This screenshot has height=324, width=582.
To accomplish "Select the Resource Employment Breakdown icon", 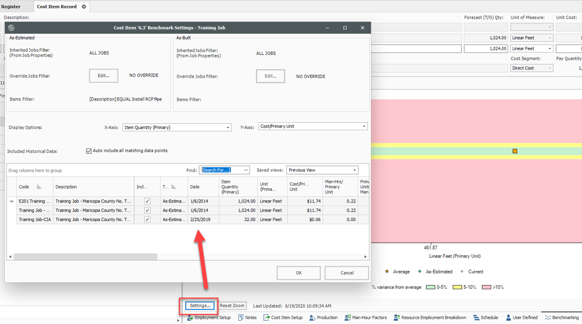I will click(x=396, y=317).
